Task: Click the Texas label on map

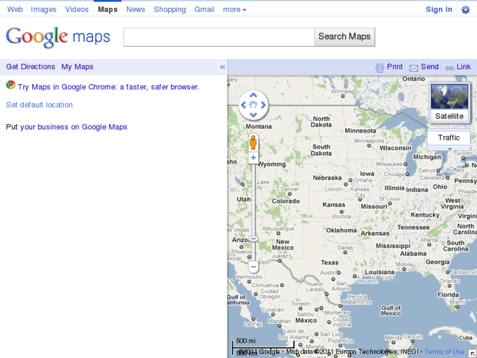Action: [329, 262]
